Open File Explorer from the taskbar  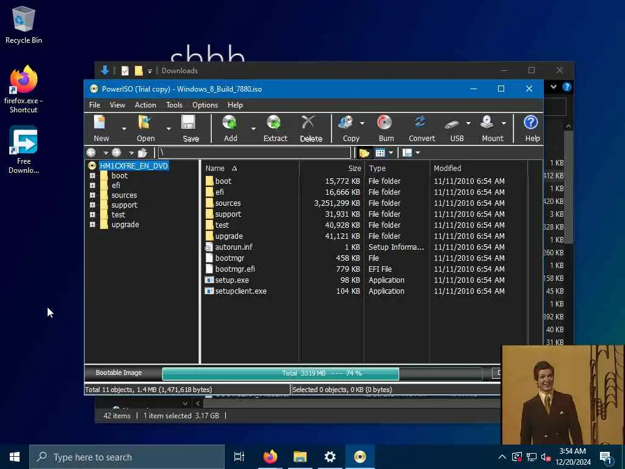tap(300, 457)
